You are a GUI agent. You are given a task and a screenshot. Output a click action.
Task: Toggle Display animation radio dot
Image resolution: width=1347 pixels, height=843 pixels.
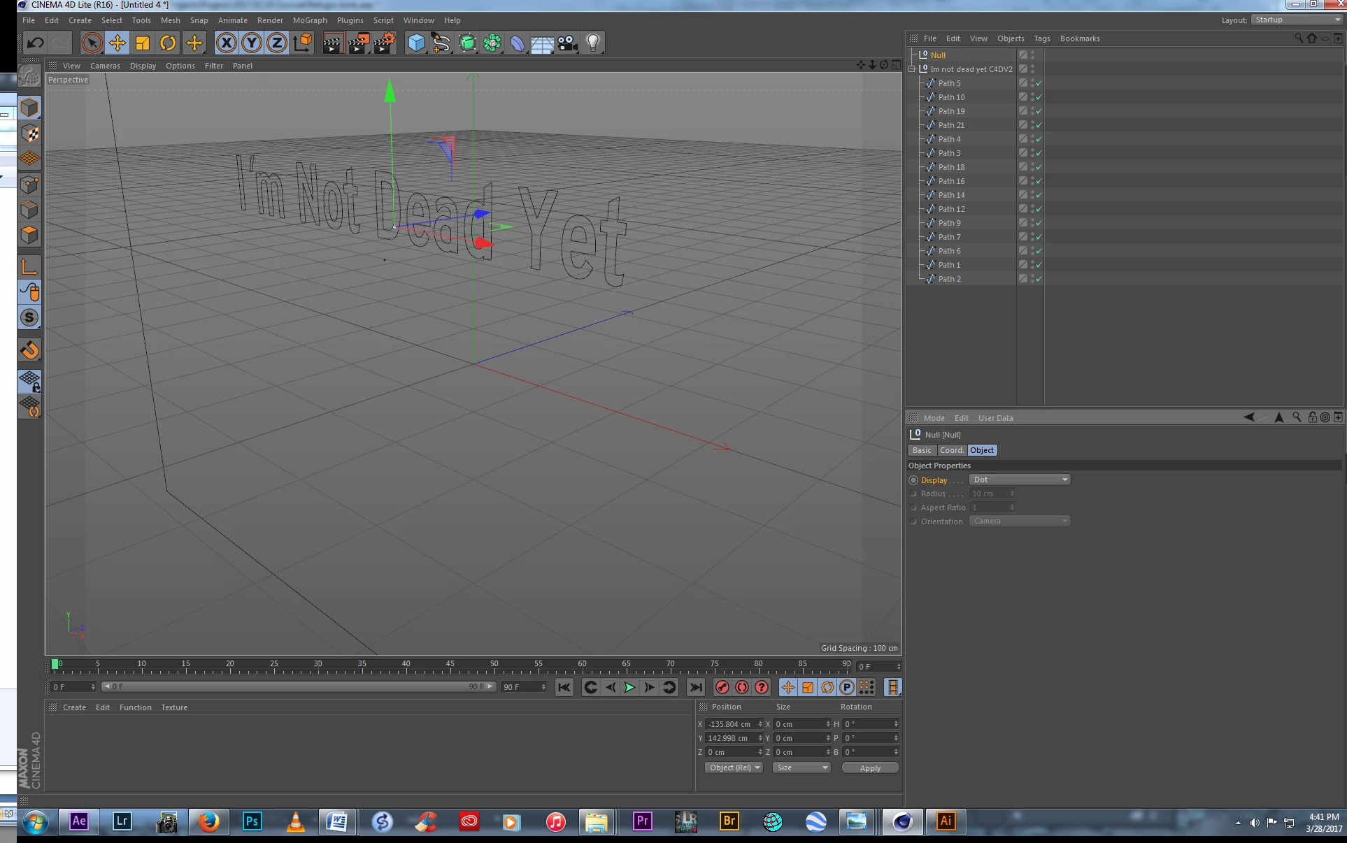pos(913,480)
